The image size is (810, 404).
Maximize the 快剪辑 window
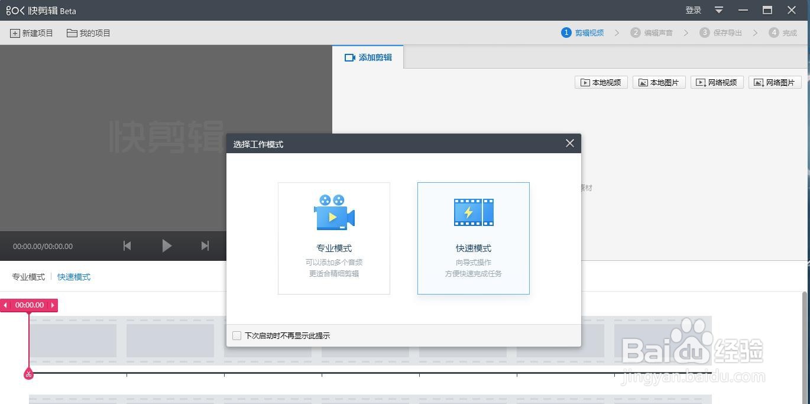pos(767,10)
